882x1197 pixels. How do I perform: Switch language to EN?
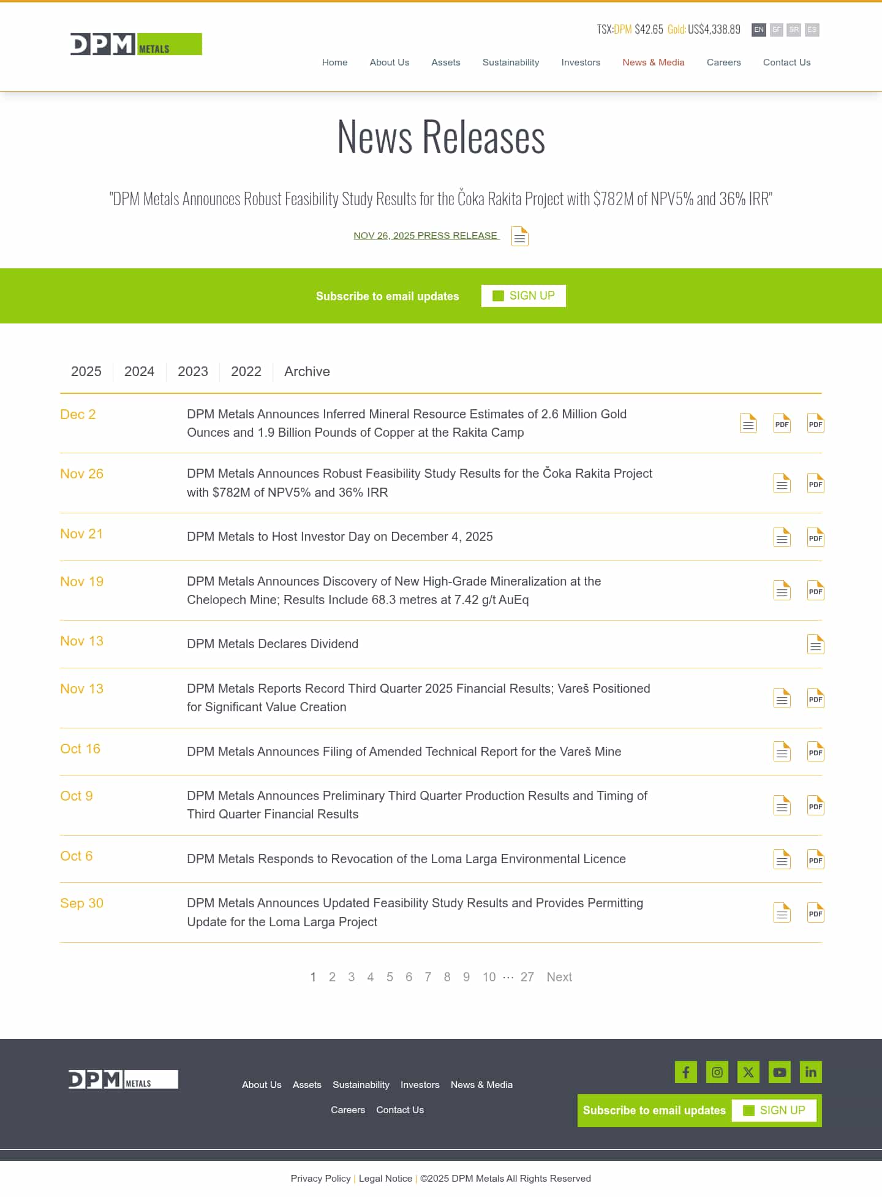tap(759, 29)
